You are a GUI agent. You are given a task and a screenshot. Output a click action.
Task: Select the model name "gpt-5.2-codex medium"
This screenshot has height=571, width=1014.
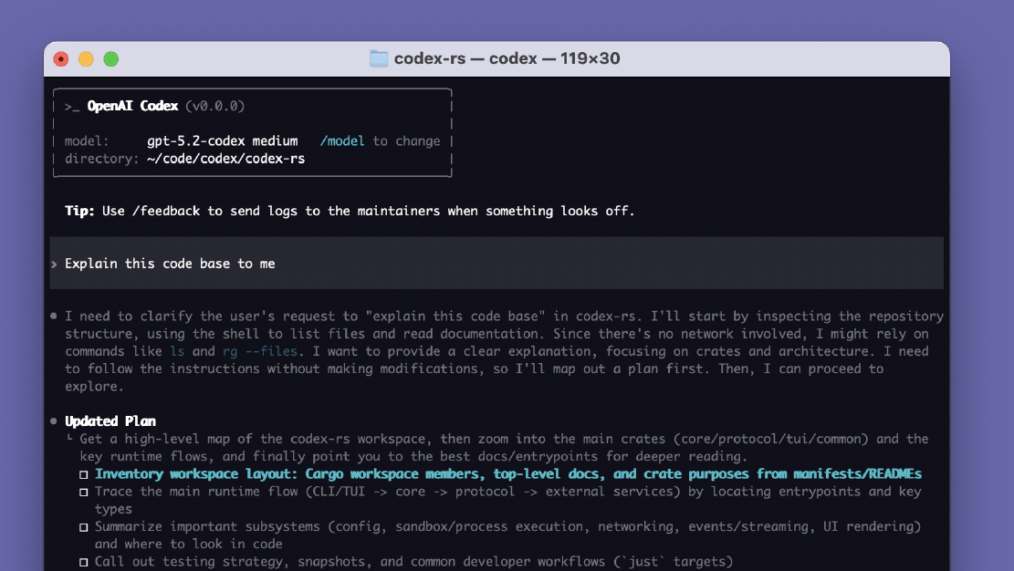(222, 140)
